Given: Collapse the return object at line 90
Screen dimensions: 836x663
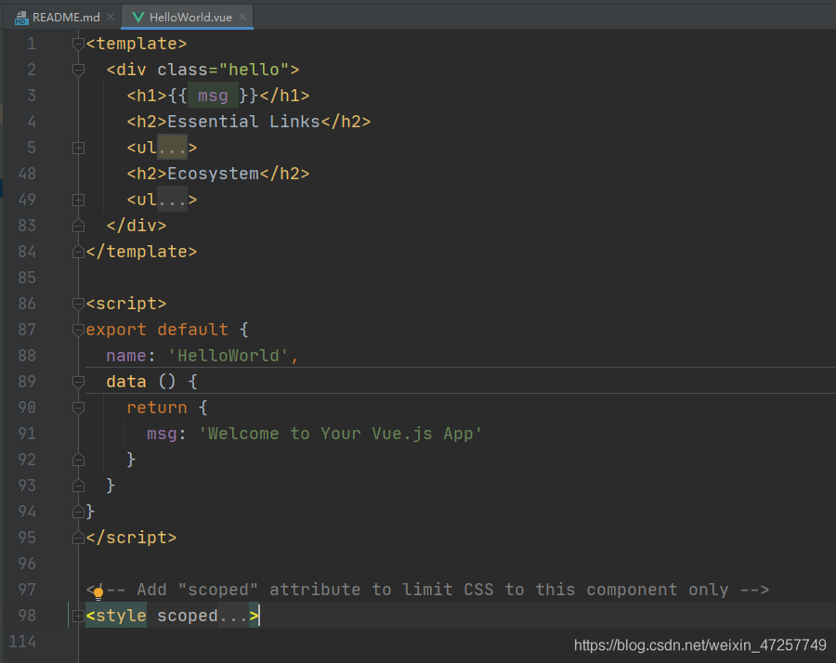Looking at the screenshot, I should tap(78, 408).
